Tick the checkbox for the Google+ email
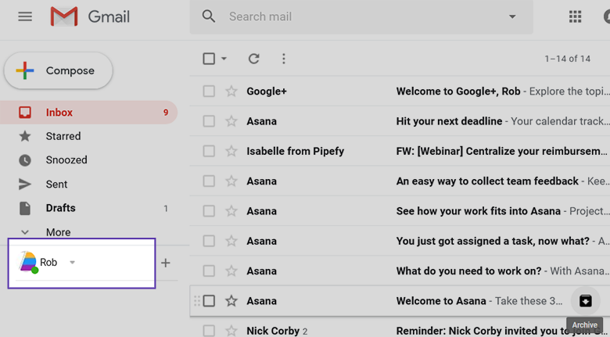610x337 pixels. (x=209, y=91)
